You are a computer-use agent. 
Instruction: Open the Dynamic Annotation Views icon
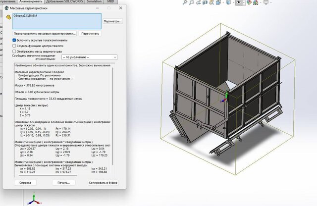click(211, 2)
